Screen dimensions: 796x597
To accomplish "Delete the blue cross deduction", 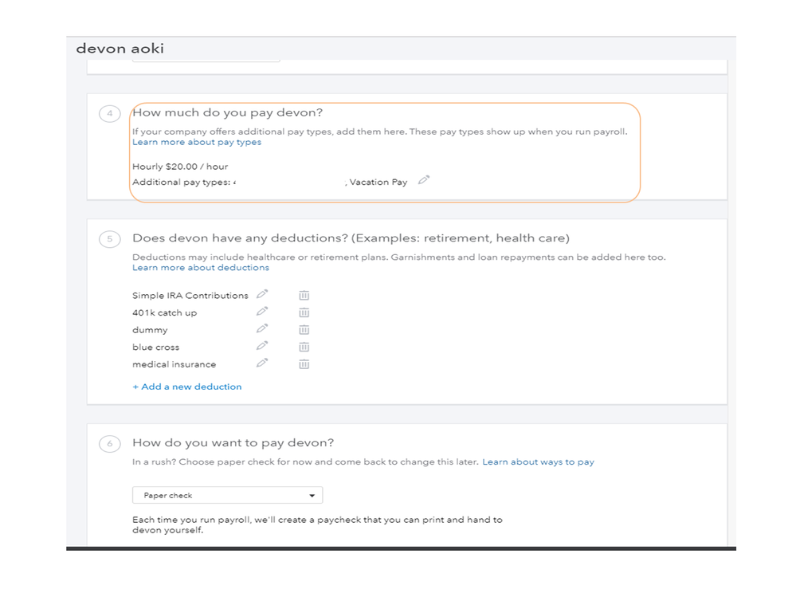I will coord(304,347).
